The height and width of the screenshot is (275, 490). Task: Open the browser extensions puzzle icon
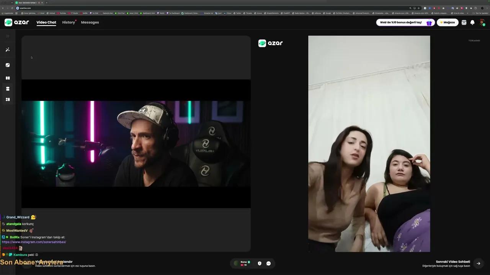coord(476,8)
